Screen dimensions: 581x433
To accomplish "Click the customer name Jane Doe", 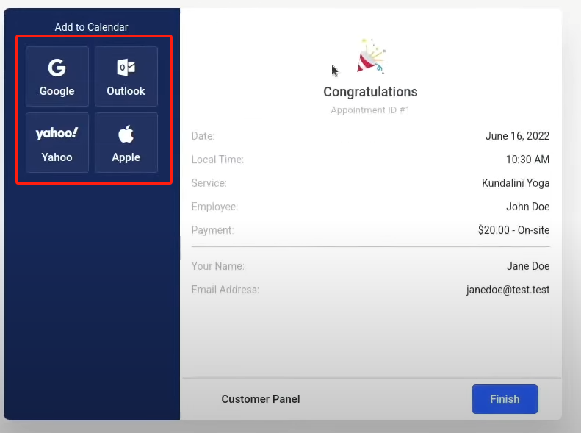I will (x=527, y=266).
